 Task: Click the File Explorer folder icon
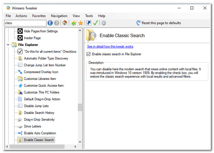tap(14, 45)
